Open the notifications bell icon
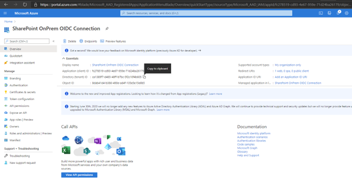This screenshot has width=352, height=190. tap(338, 13)
